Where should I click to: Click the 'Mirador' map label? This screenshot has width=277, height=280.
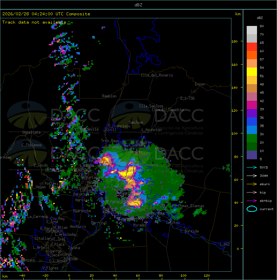click(x=140, y=225)
